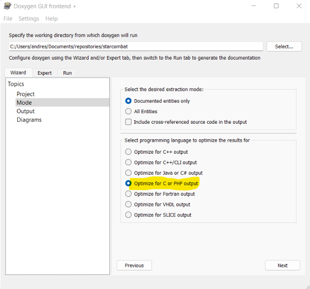
Task: Switch to the Run tab
Action: tap(67, 73)
